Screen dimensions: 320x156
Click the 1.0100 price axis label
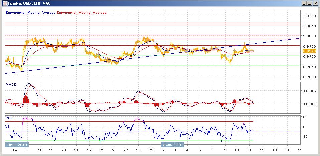[309, 16]
